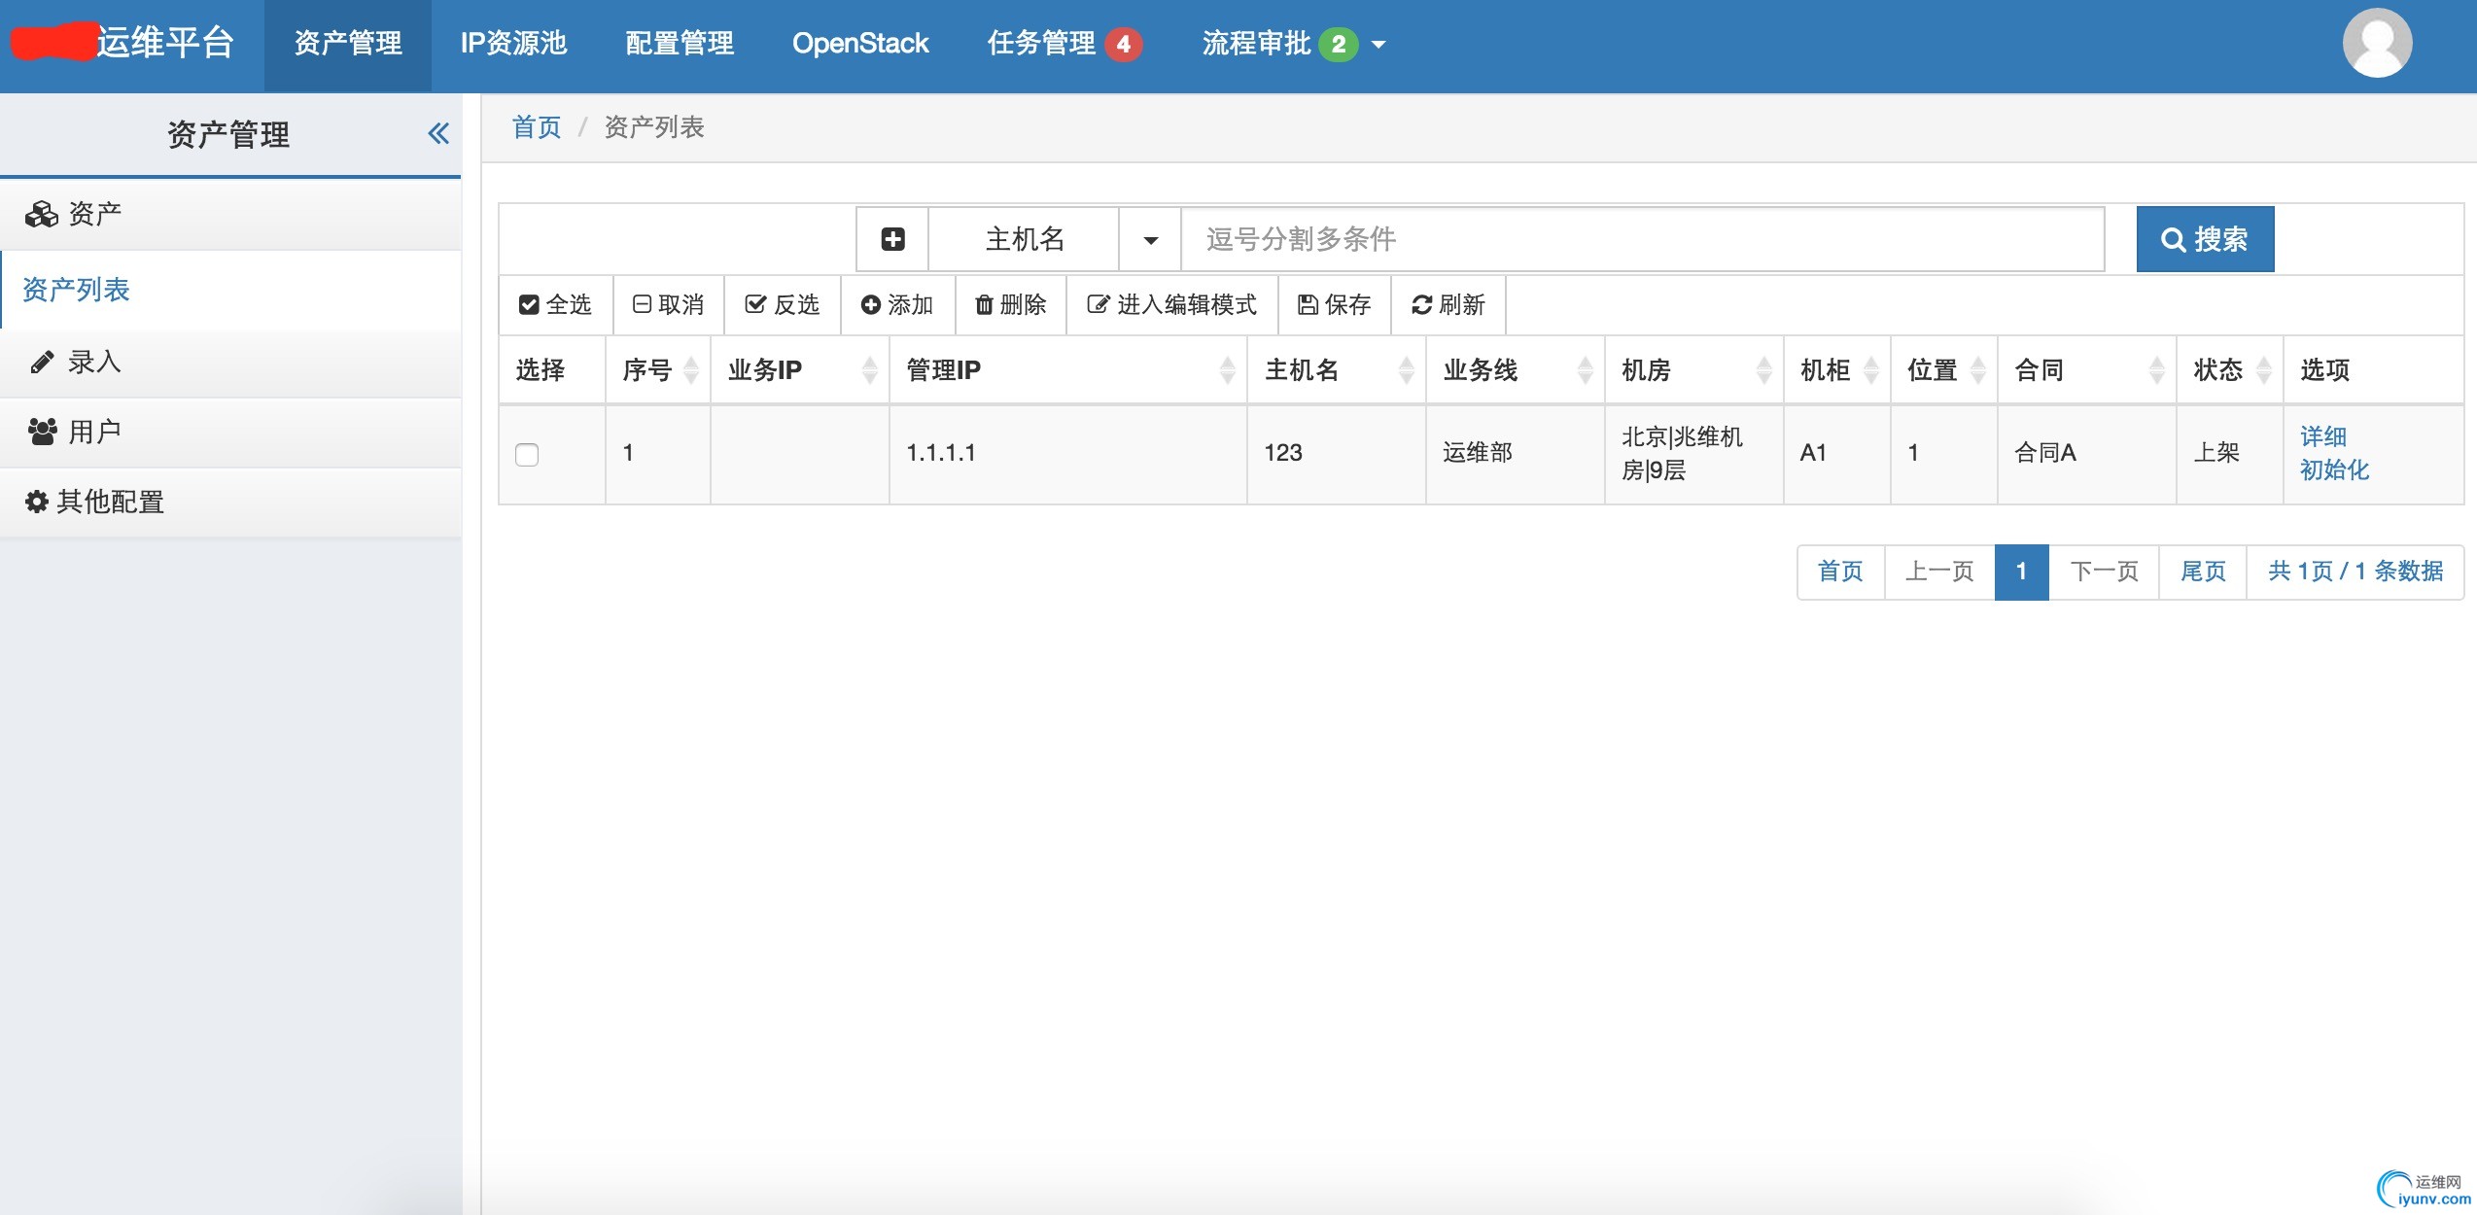Expand the 其他配置 sidebar section
The image size is (2477, 1215).
[x=230, y=502]
